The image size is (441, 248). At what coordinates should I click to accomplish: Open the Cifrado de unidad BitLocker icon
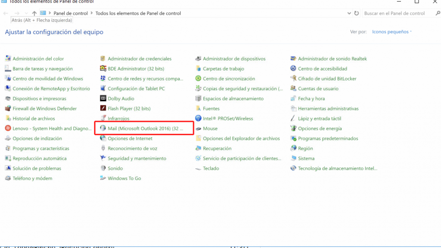293,78
